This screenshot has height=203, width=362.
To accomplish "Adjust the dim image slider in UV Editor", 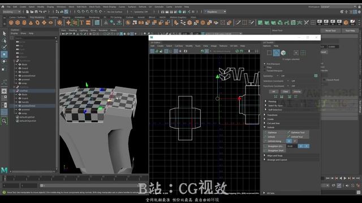I will pyautogui.click(x=249, y=51).
